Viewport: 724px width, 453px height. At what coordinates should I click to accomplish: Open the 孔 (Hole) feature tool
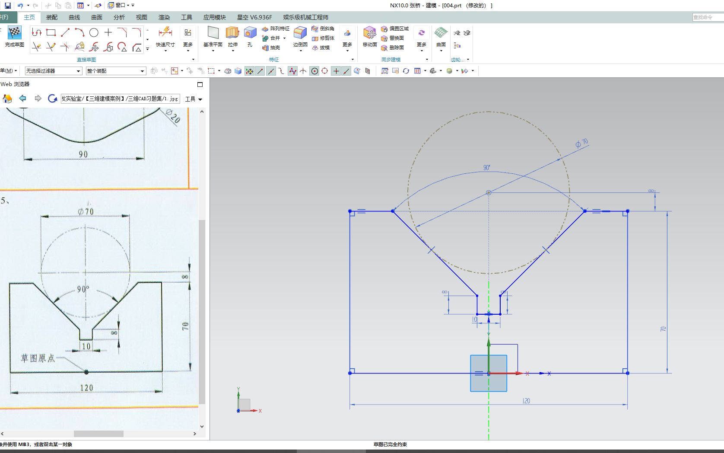coord(250,35)
